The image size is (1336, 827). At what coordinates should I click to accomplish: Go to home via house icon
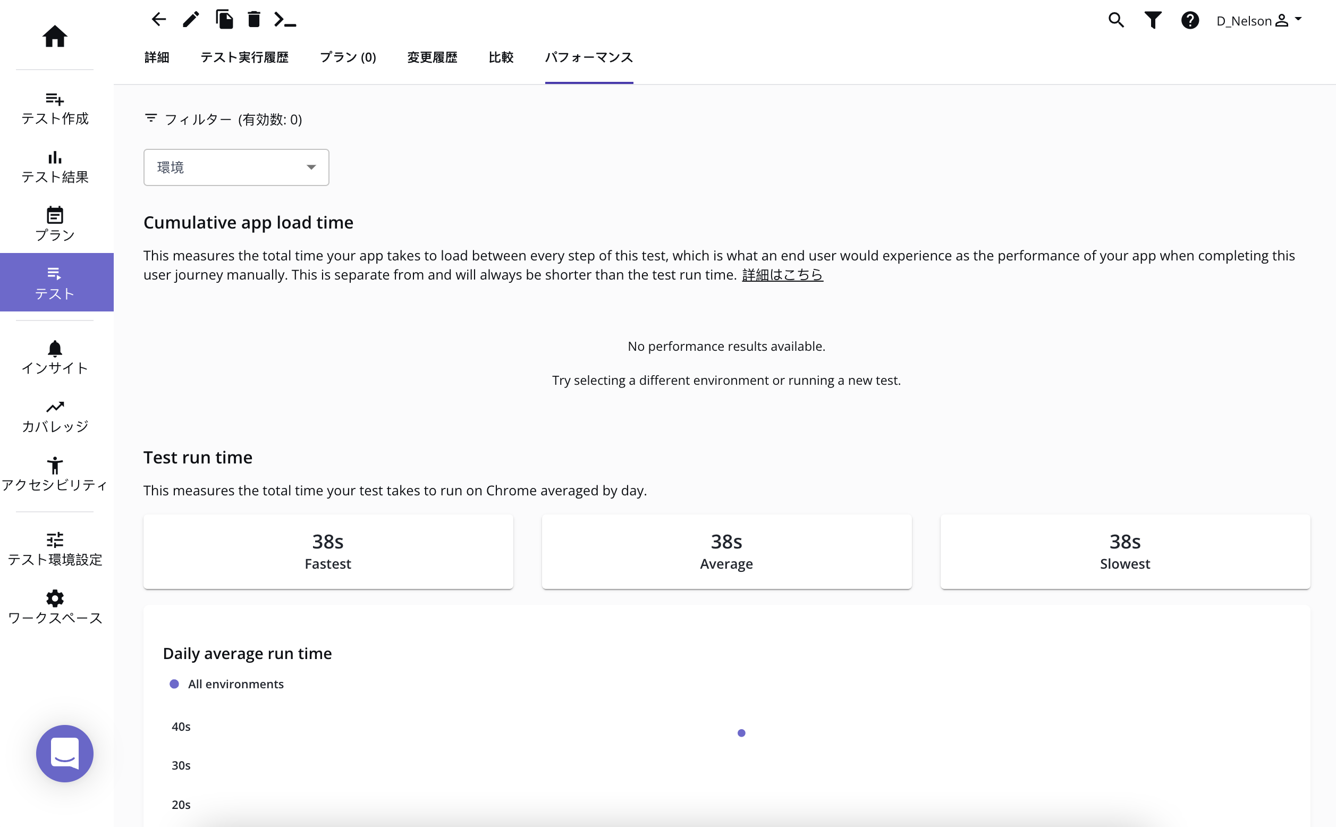55,37
